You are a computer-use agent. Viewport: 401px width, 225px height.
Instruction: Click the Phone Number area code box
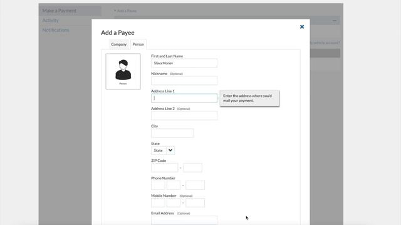point(158,185)
